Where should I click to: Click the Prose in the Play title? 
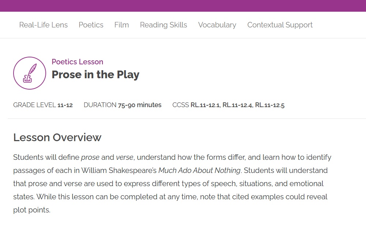pyautogui.click(x=95, y=75)
